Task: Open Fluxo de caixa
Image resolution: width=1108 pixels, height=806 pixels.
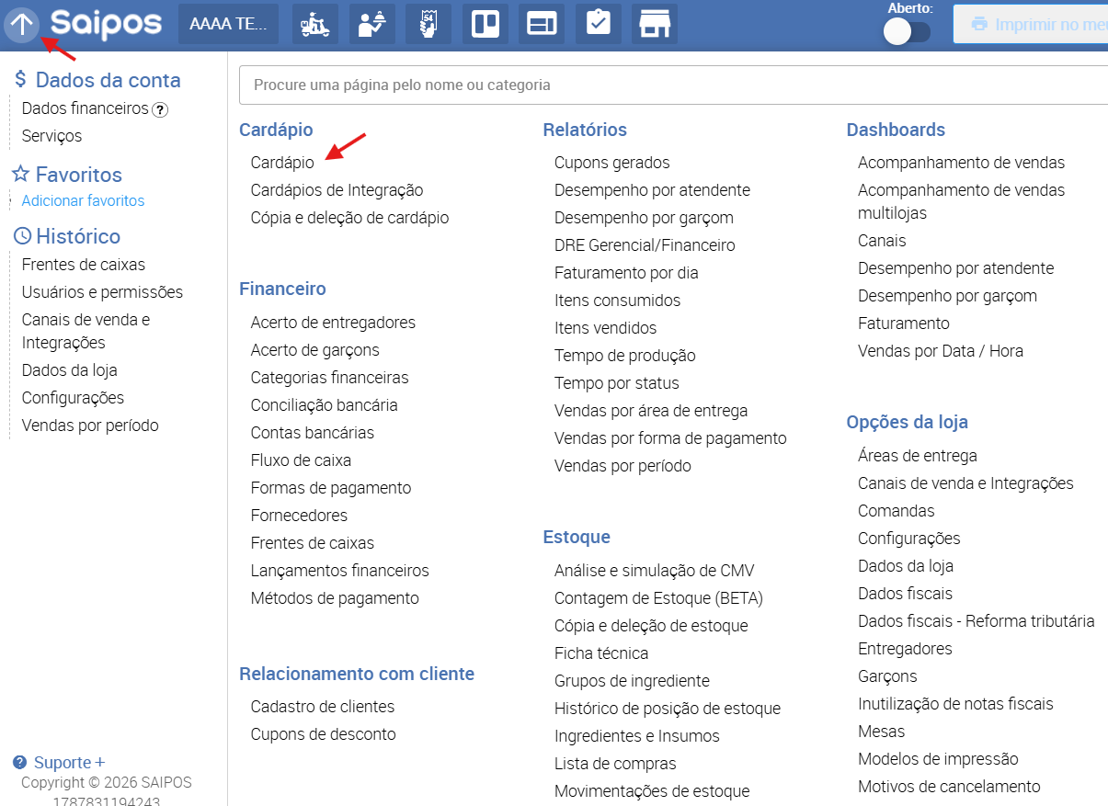Action: [x=301, y=460]
